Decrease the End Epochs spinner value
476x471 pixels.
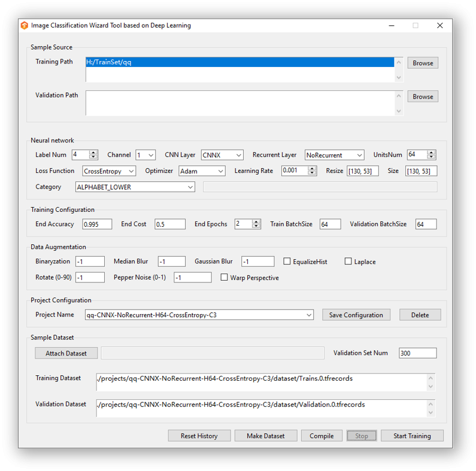point(256,226)
